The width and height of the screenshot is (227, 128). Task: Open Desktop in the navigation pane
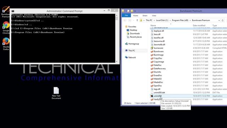click(132, 30)
